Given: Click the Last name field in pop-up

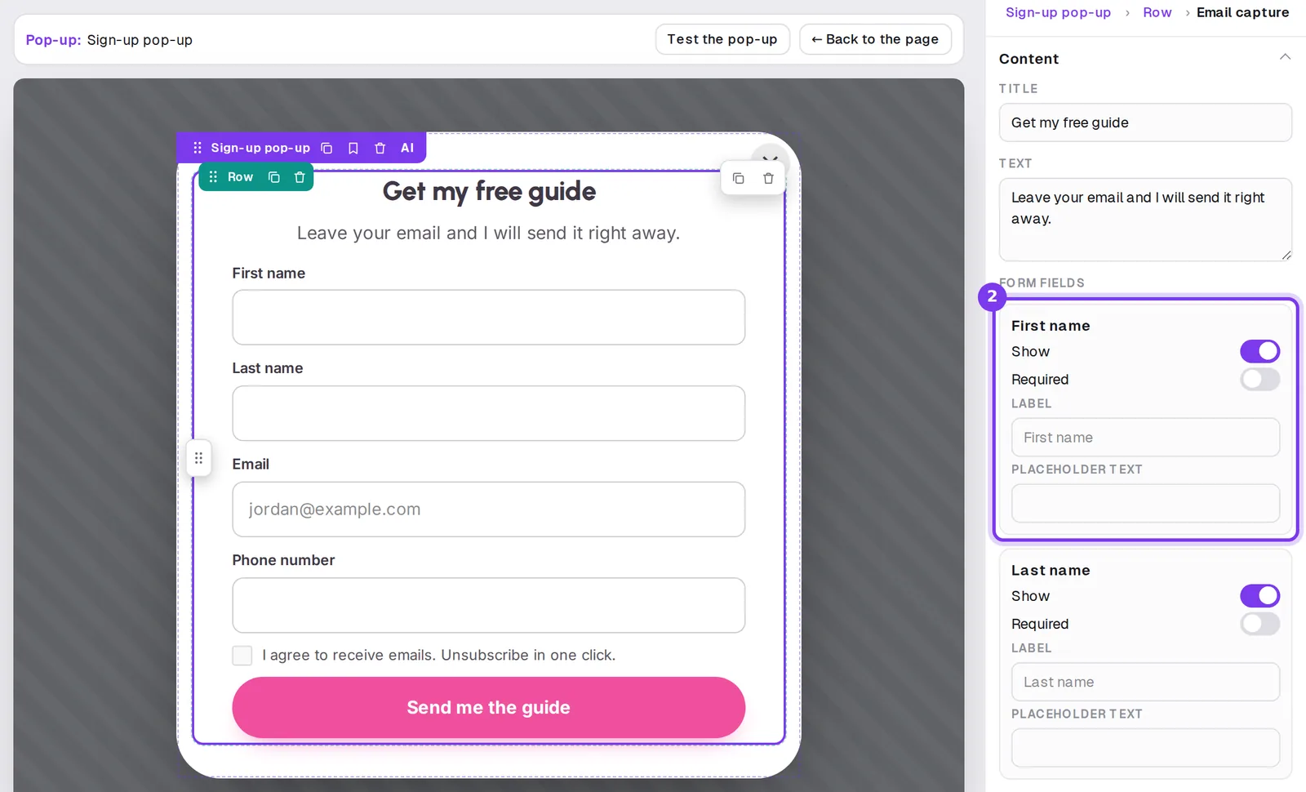Looking at the screenshot, I should tap(488, 413).
